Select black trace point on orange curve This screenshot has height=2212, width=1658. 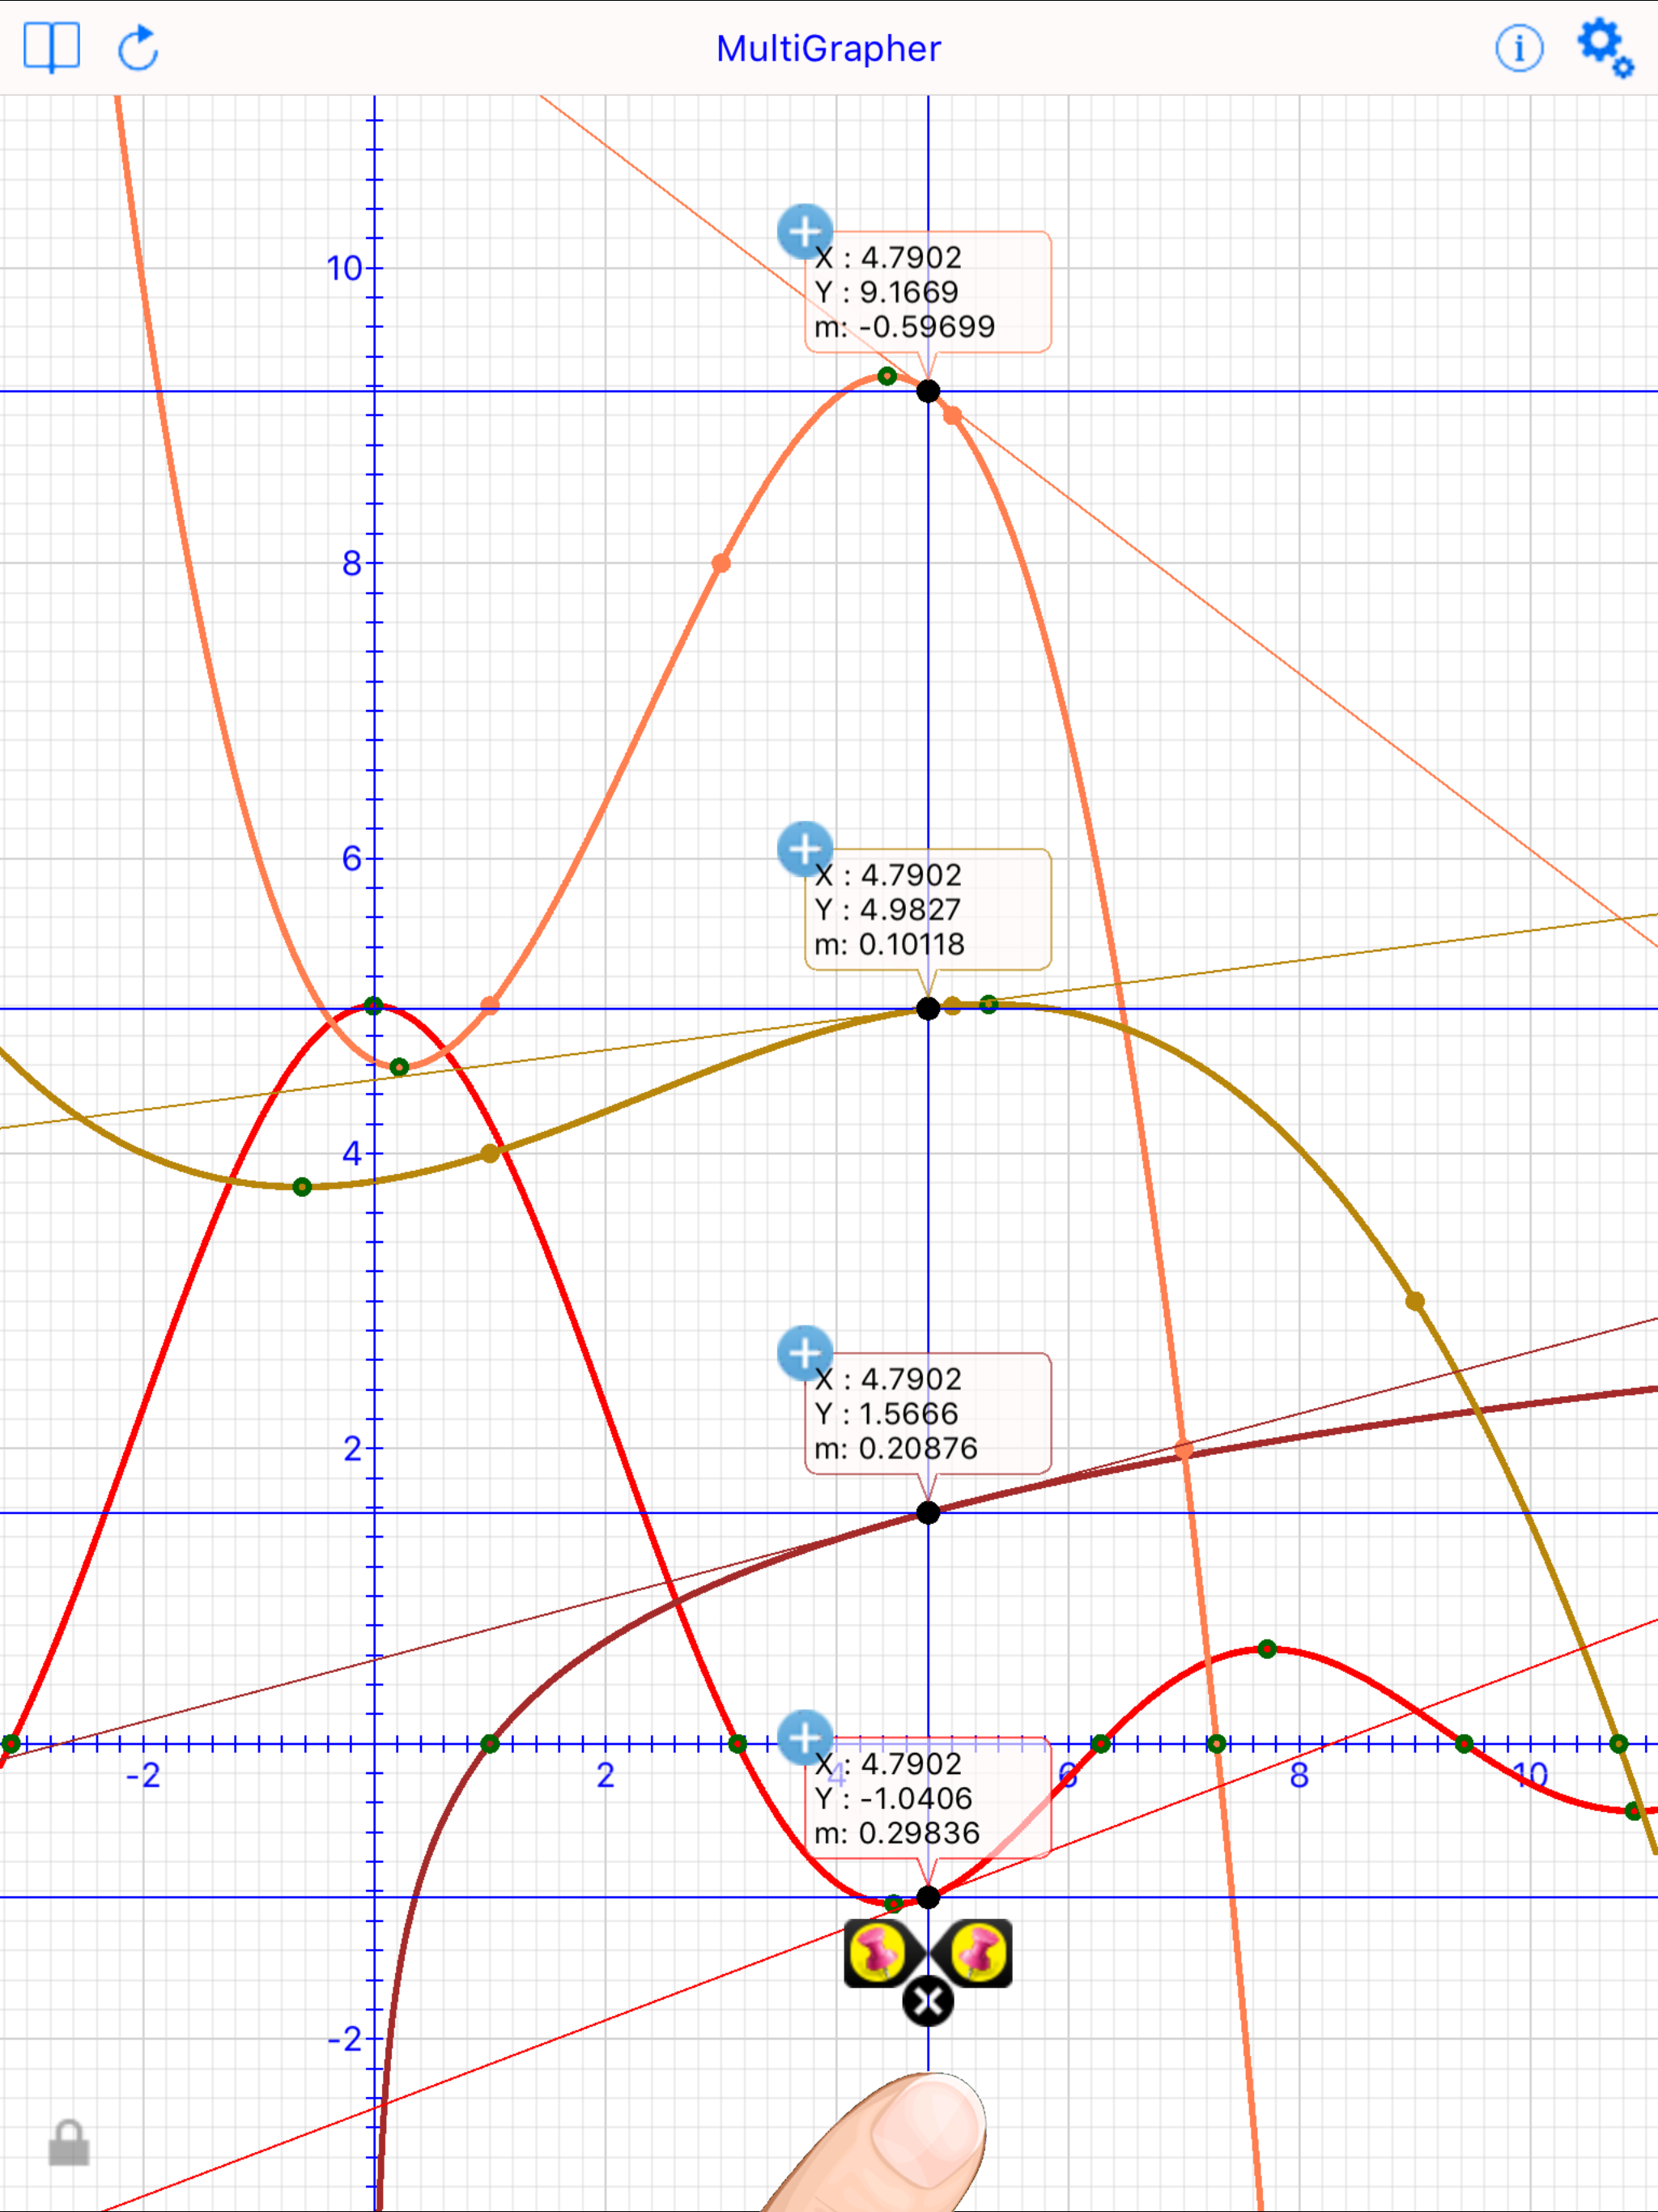coord(928,391)
